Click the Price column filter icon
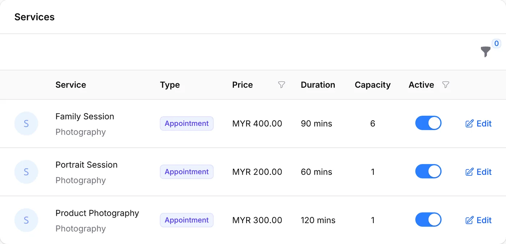Screen dimensions: 506x244 [282, 85]
